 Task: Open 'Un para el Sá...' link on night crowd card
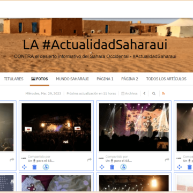click(41, 161)
